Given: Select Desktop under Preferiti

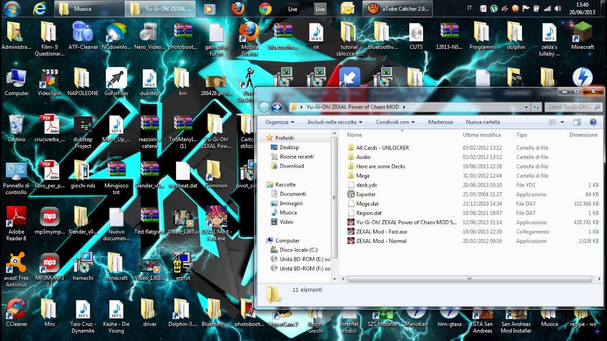Looking at the screenshot, I should pyautogui.click(x=289, y=147).
